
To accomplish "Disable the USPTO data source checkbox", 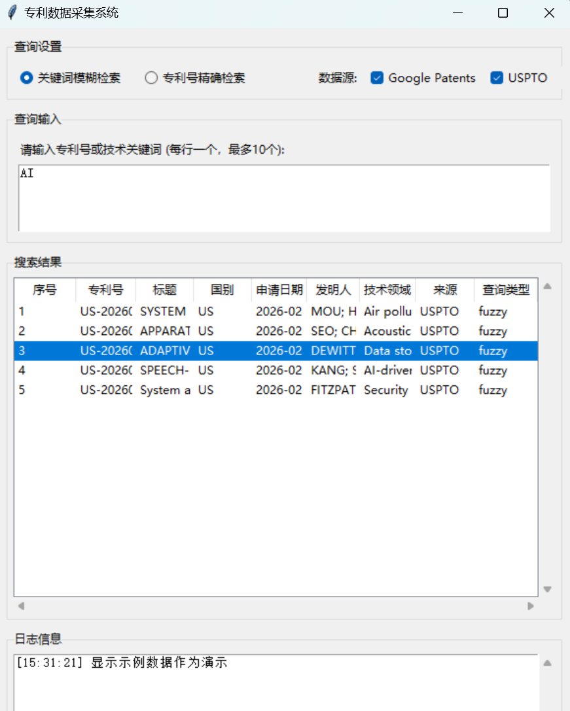I will [x=497, y=77].
